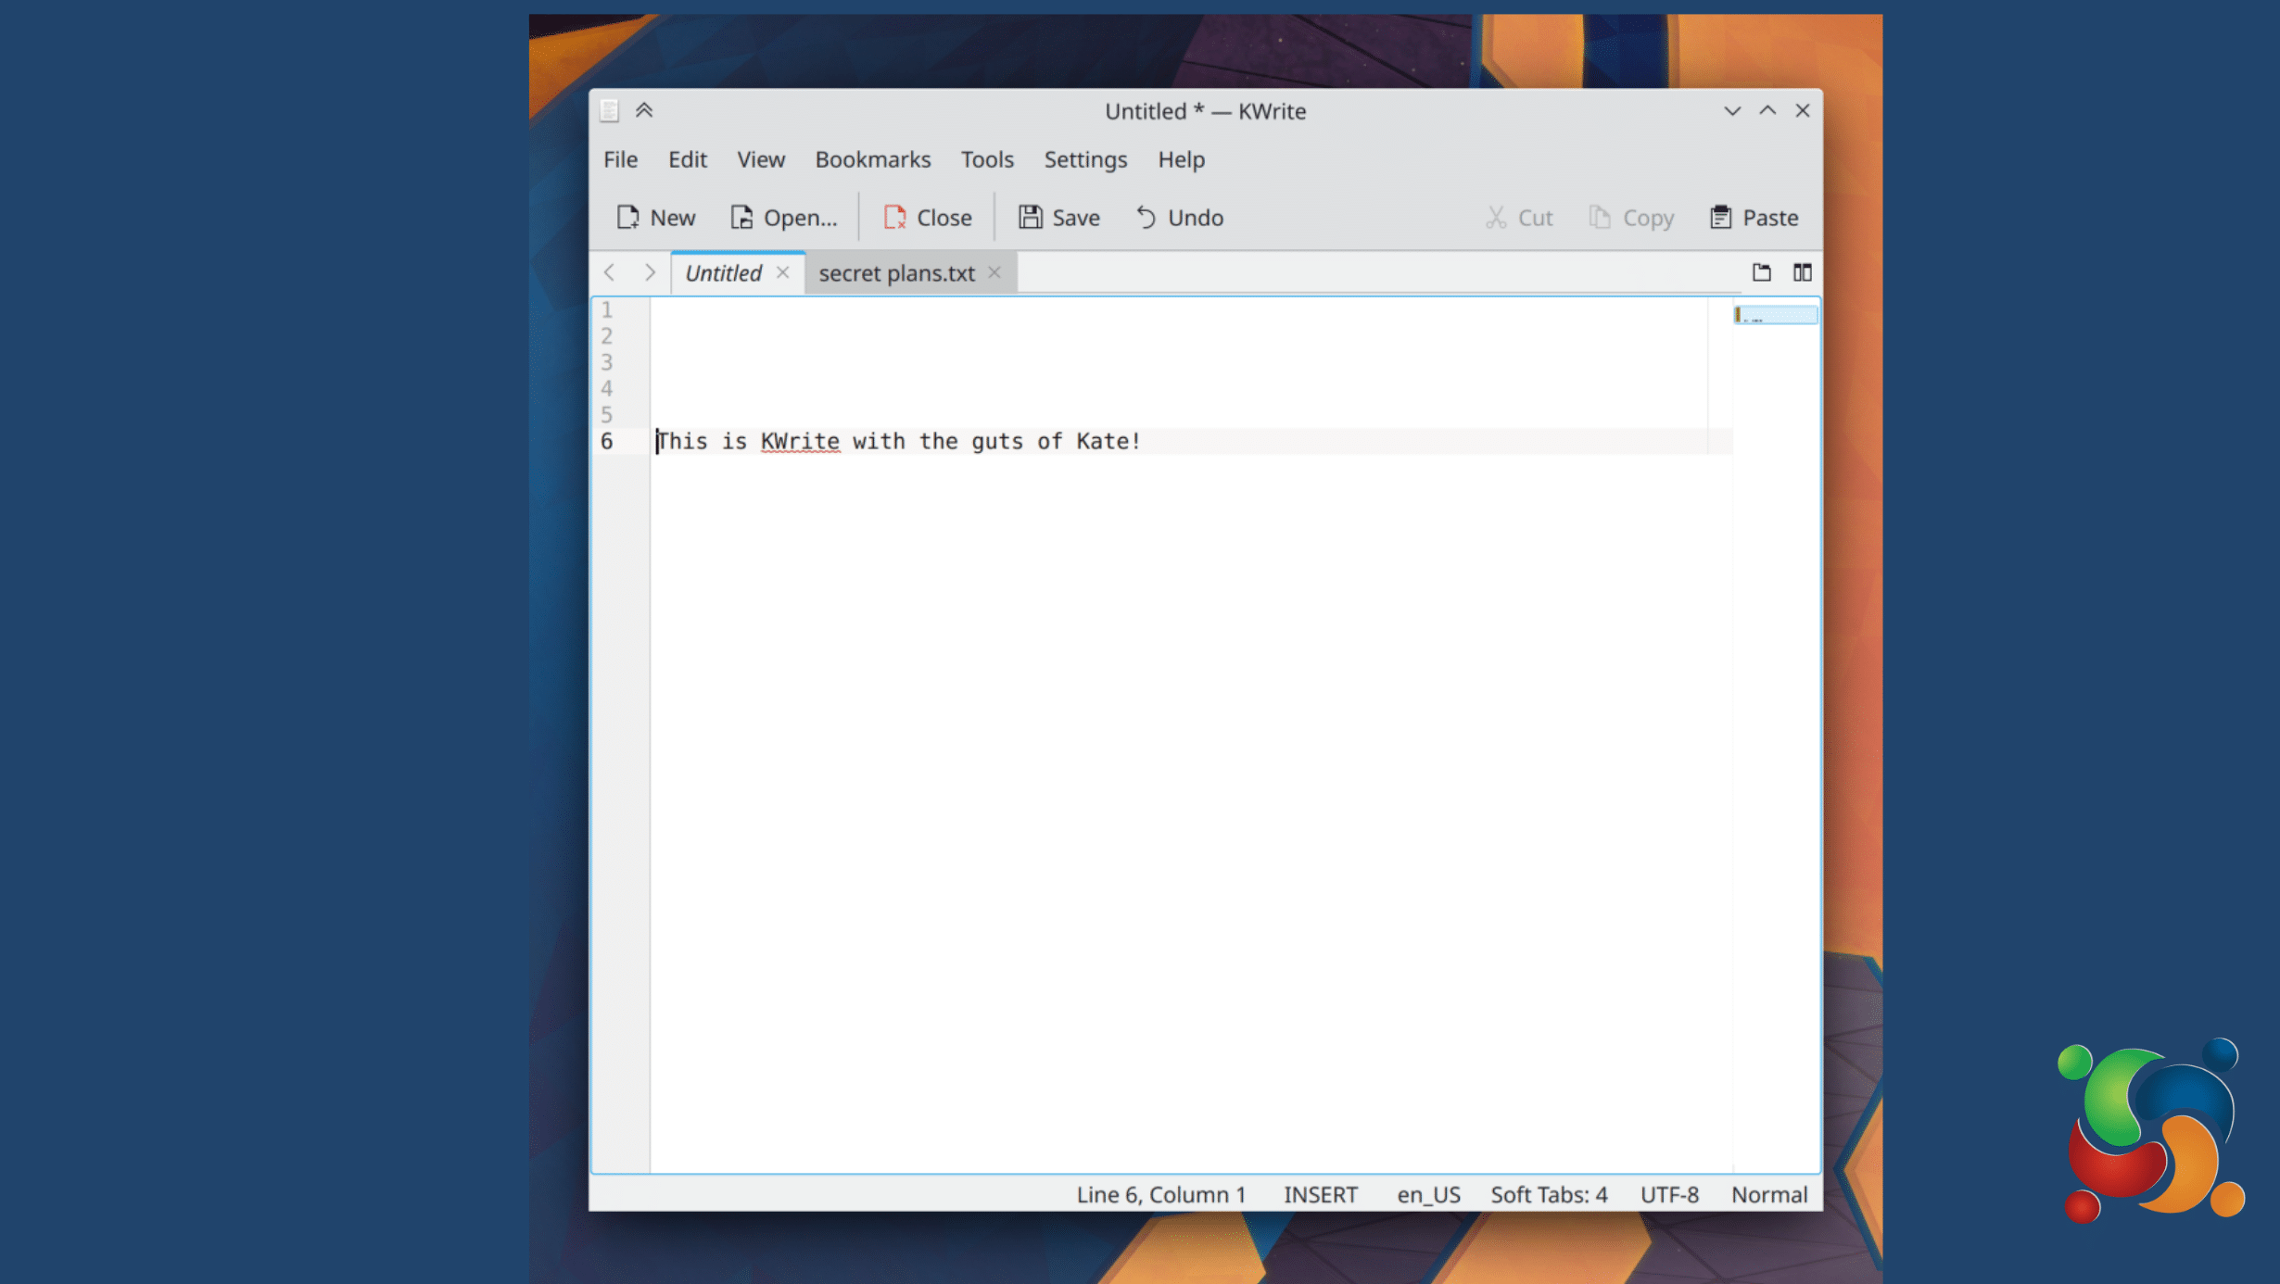The image size is (2280, 1284).
Task: Open the UTF-8 encoding dropdown
Action: click(1669, 1195)
